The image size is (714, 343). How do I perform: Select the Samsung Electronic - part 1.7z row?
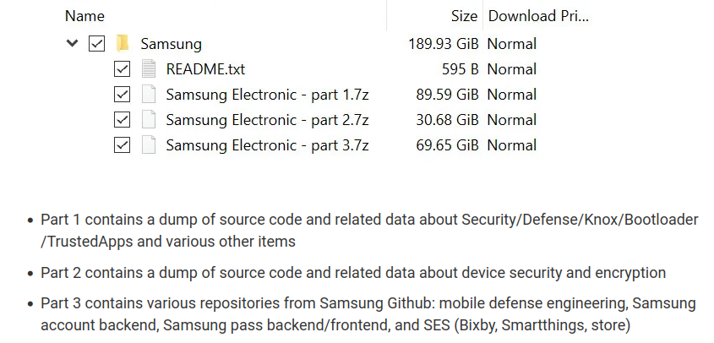[267, 94]
